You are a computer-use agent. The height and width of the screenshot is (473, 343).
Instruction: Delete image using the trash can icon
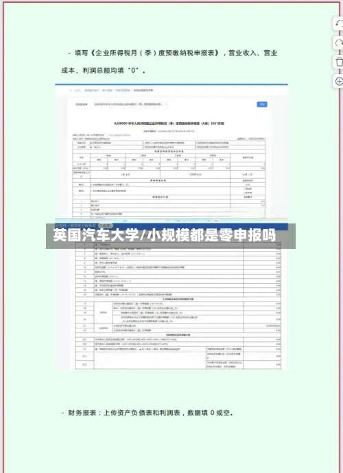pos(338,62)
